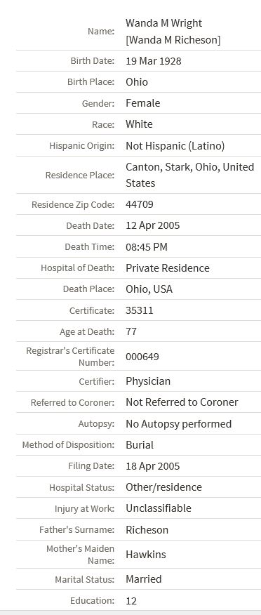This screenshot has width=261, height=615.
Task: Click the name Wanda M Wright
Action: click(163, 23)
